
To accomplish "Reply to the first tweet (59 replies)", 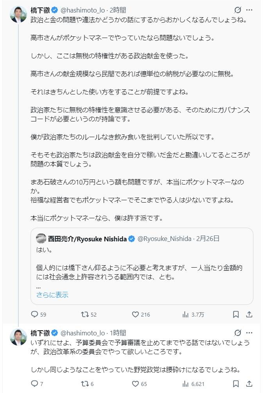I will 34,314.
